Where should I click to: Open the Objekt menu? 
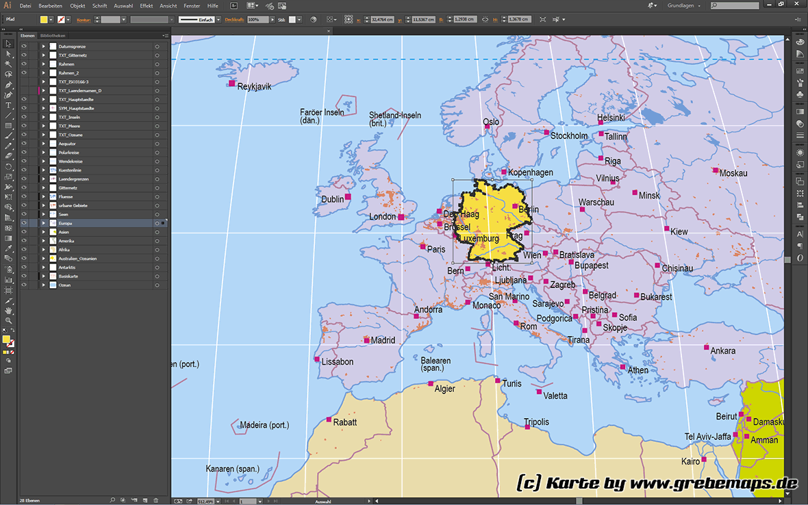point(77,5)
